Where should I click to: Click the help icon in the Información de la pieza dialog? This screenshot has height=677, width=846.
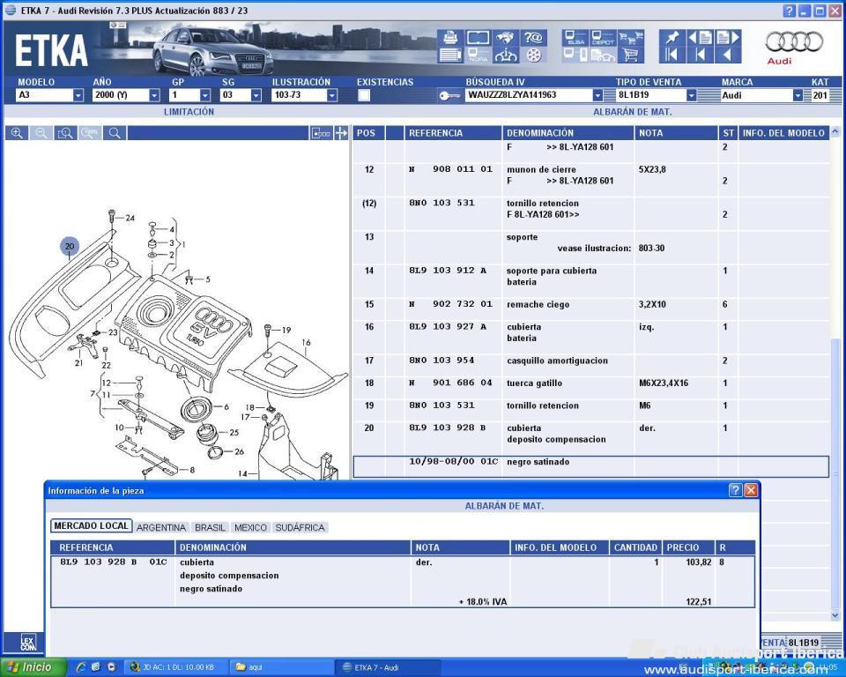point(735,489)
